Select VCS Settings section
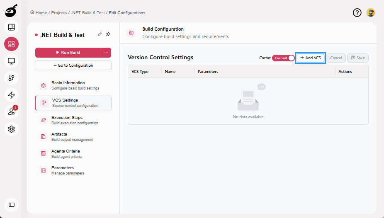 [73, 103]
